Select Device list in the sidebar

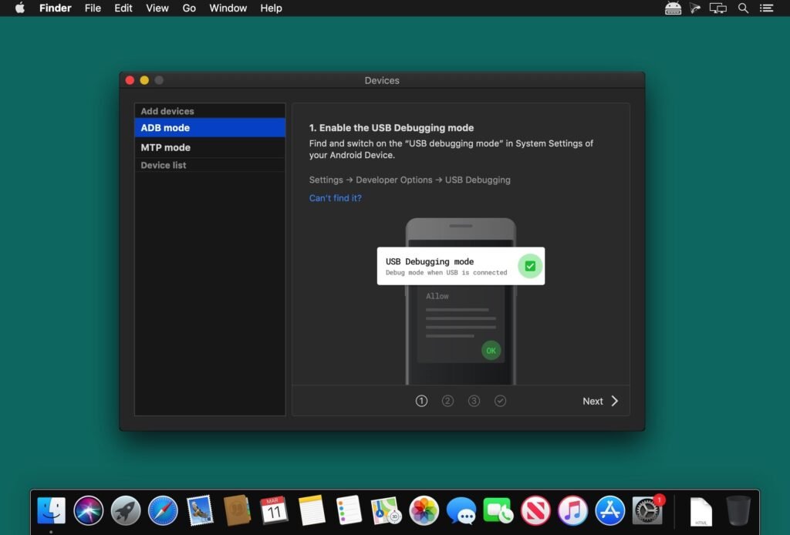[x=163, y=165]
